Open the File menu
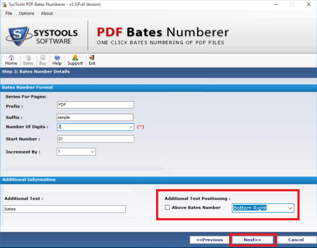Image resolution: width=317 pixels, height=248 pixels. [9, 13]
